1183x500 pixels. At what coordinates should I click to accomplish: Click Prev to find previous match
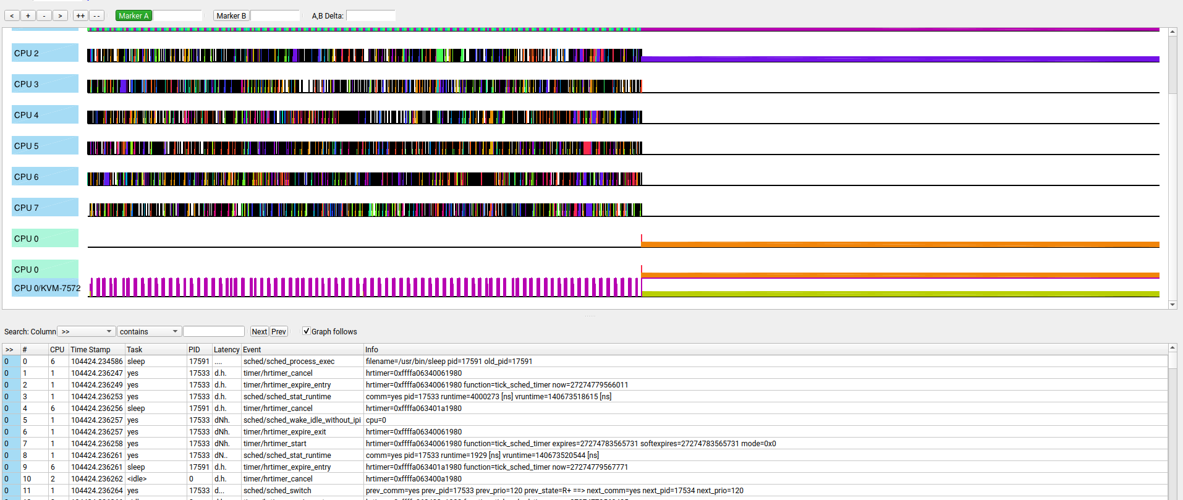point(279,332)
